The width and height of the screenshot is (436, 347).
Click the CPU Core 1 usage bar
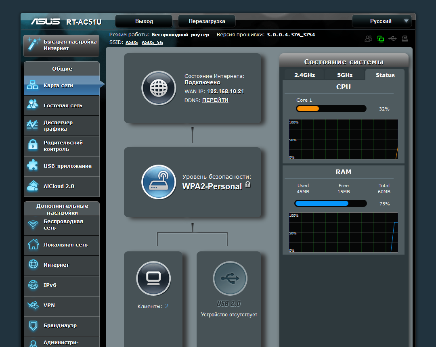tap(331, 109)
